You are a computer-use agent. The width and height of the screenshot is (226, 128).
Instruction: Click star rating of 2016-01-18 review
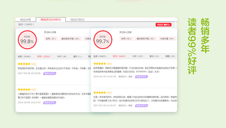[x=100, y=64]
